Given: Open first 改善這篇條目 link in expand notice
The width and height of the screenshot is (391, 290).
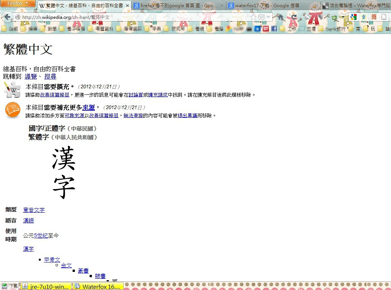Looking at the screenshot, I should click(x=54, y=95).
